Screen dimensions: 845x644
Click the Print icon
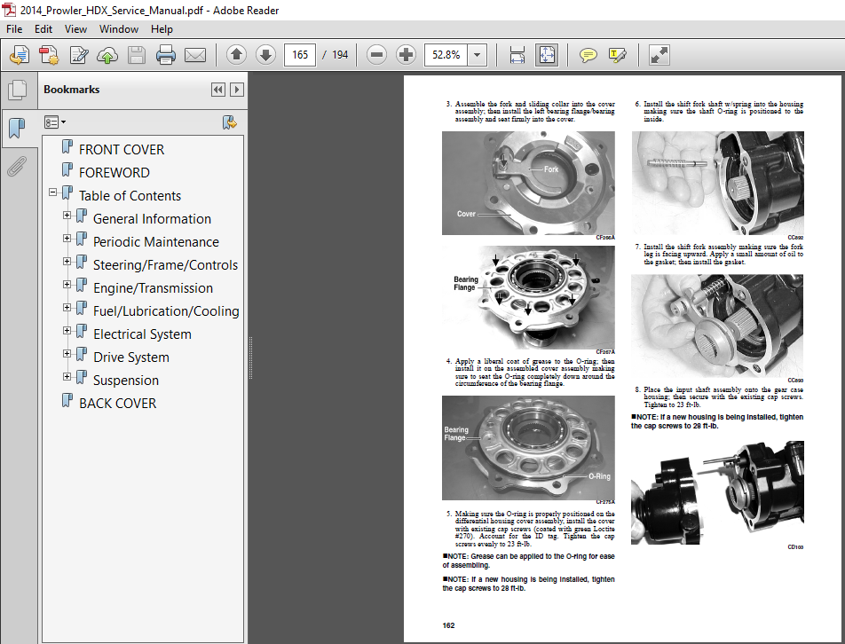(x=165, y=55)
